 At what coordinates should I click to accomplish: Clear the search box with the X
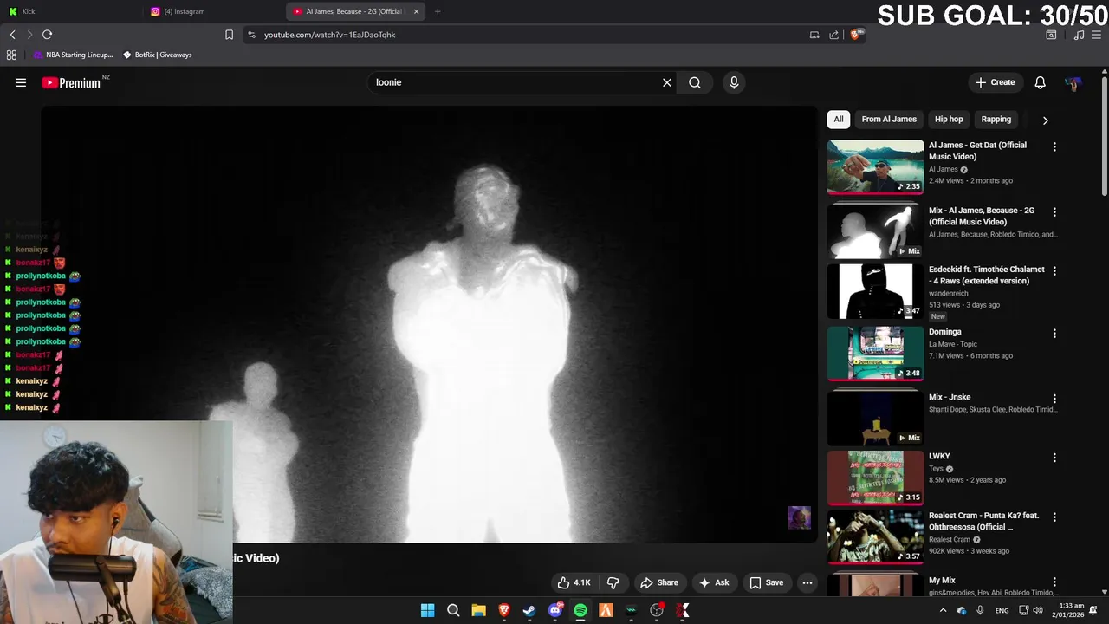point(667,82)
